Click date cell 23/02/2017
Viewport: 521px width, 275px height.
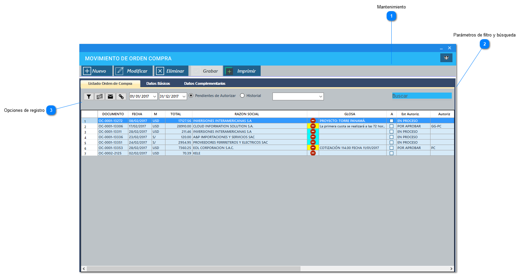(140, 137)
